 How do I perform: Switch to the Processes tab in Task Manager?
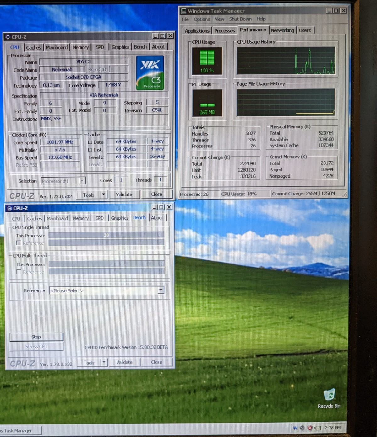click(x=224, y=31)
